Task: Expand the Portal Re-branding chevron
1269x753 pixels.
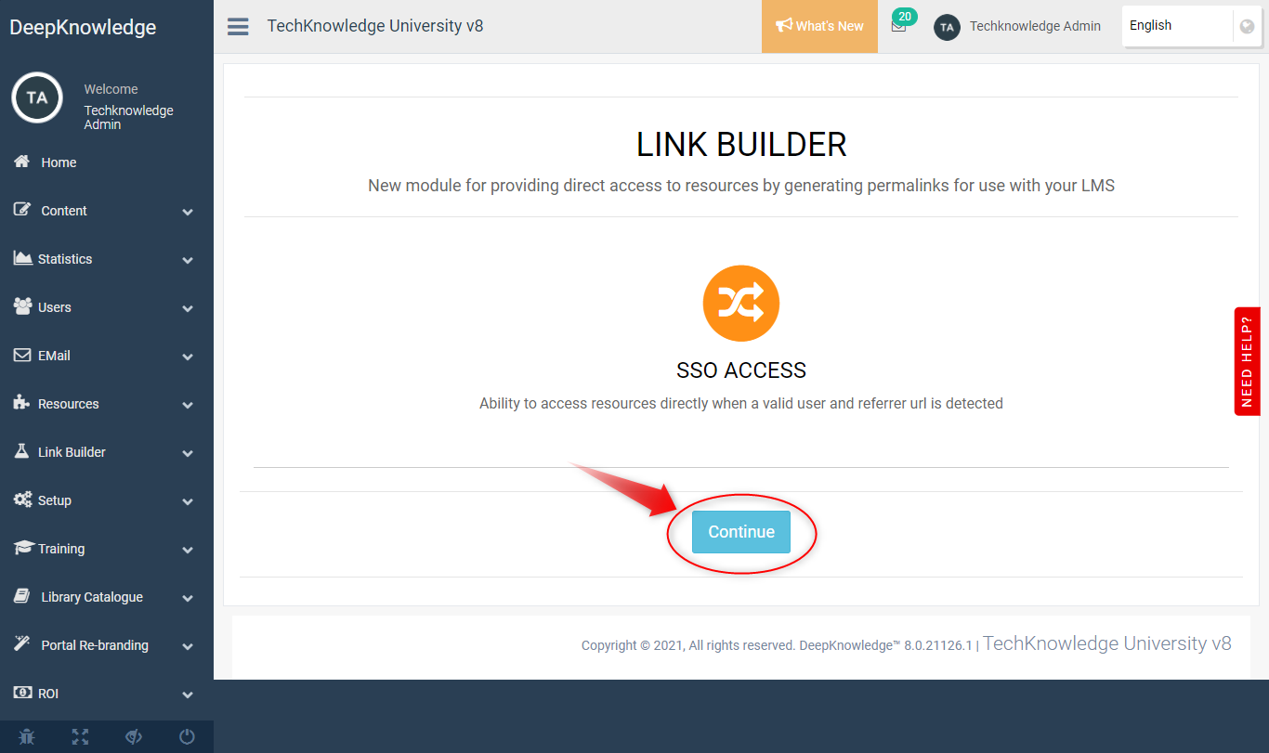Action: click(x=188, y=646)
